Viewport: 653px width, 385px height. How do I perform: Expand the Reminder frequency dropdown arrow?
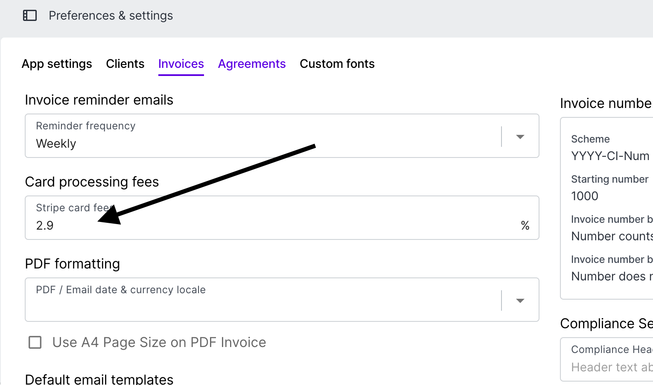click(x=520, y=137)
